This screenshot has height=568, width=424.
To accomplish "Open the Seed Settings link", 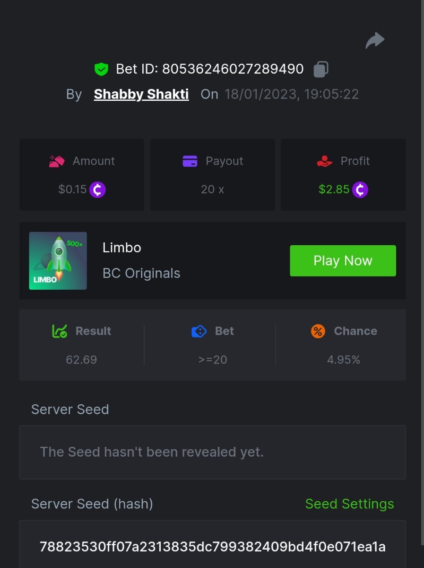I will tap(349, 504).
